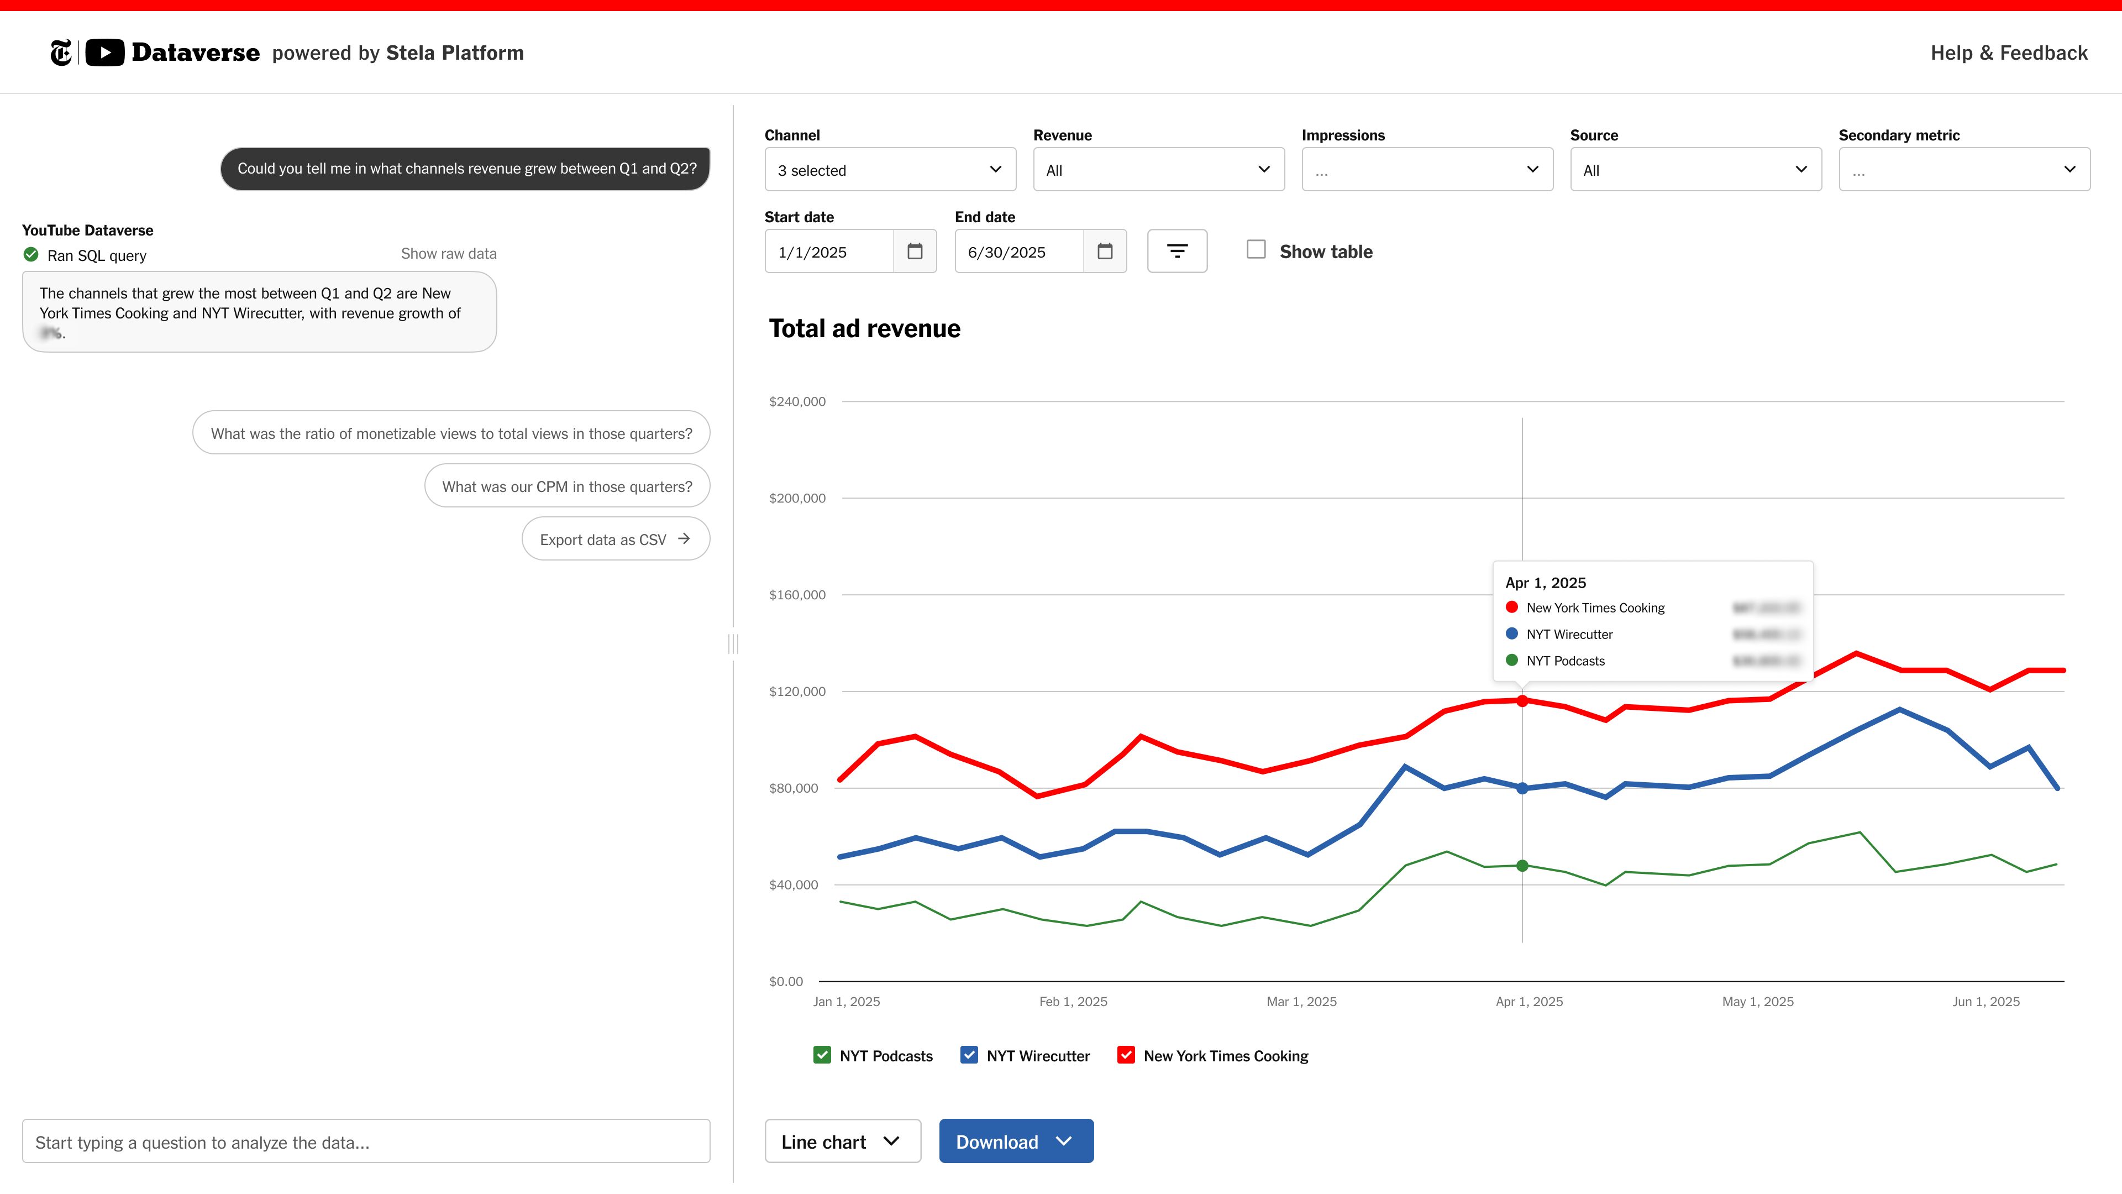This screenshot has width=2122, height=1194.
Task: Select the monetizable views ratio suggestion
Action: point(451,433)
